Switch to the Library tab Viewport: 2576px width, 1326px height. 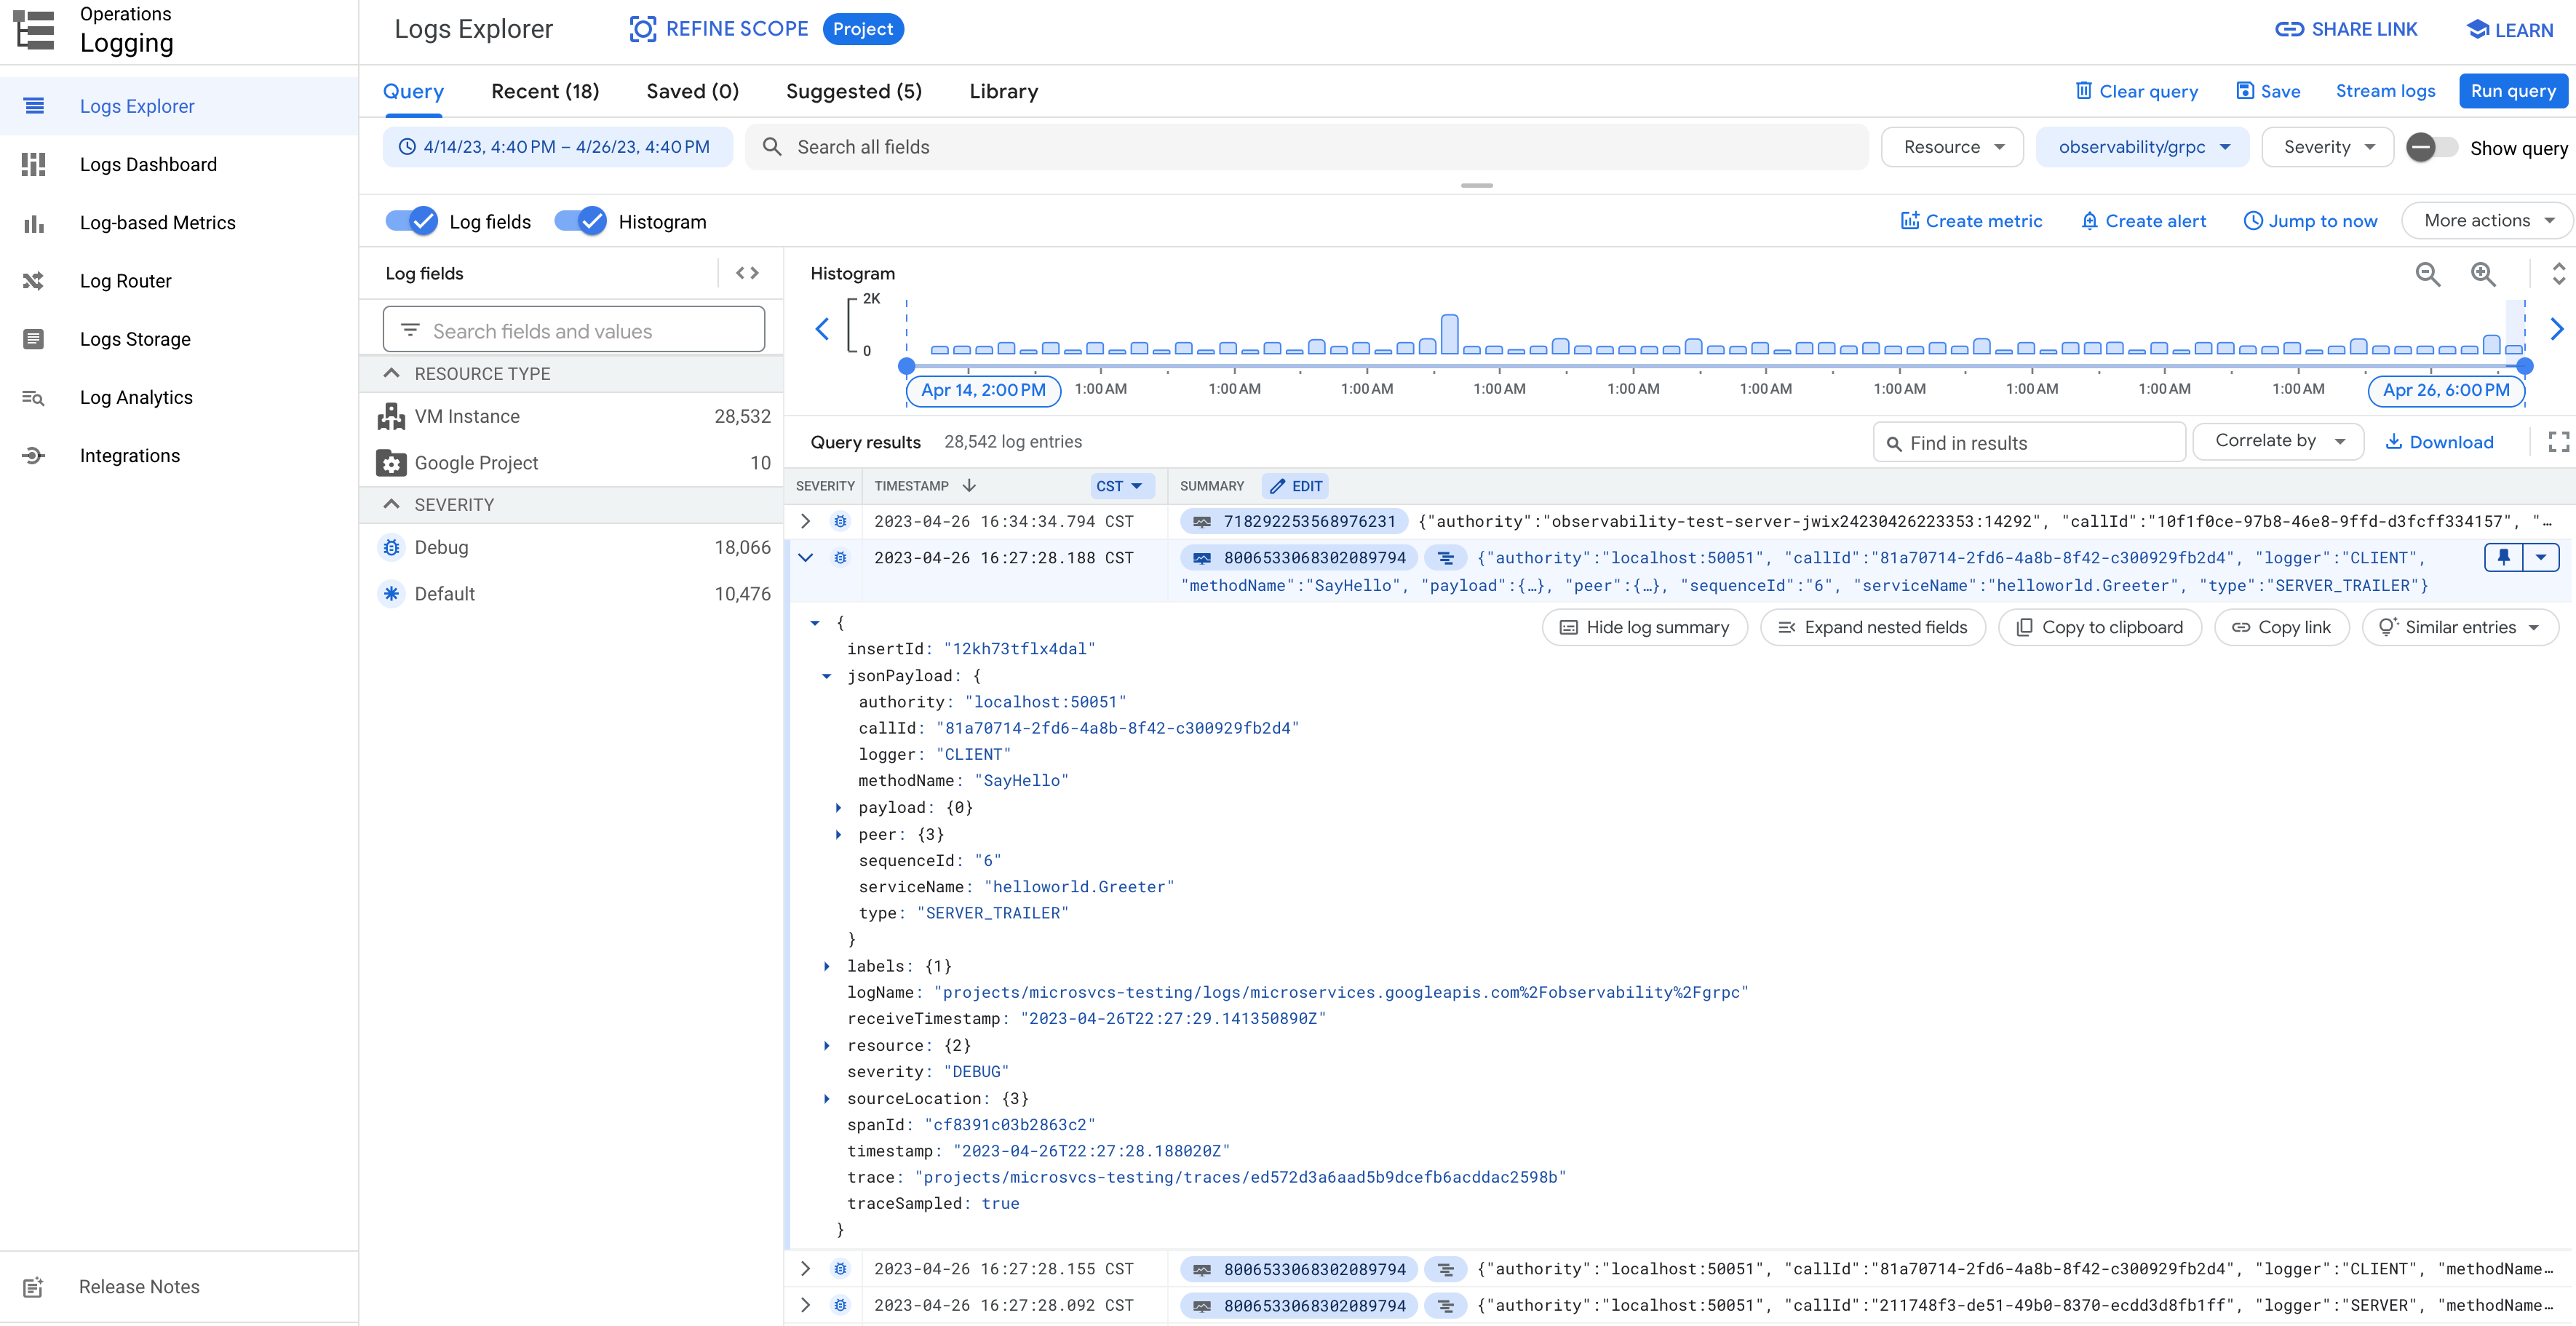point(1003,91)
